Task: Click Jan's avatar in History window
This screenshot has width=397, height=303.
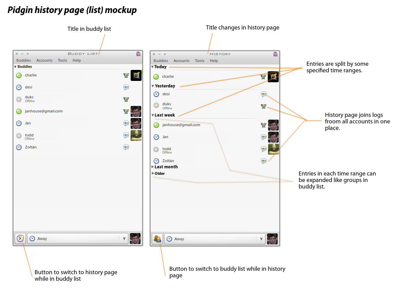Action: click(x=274, y=137)
